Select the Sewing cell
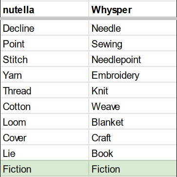The image size is (177, 177). click(133, 43)
